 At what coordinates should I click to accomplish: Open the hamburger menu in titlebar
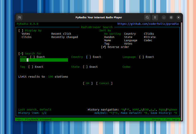[x=155, y=17]
